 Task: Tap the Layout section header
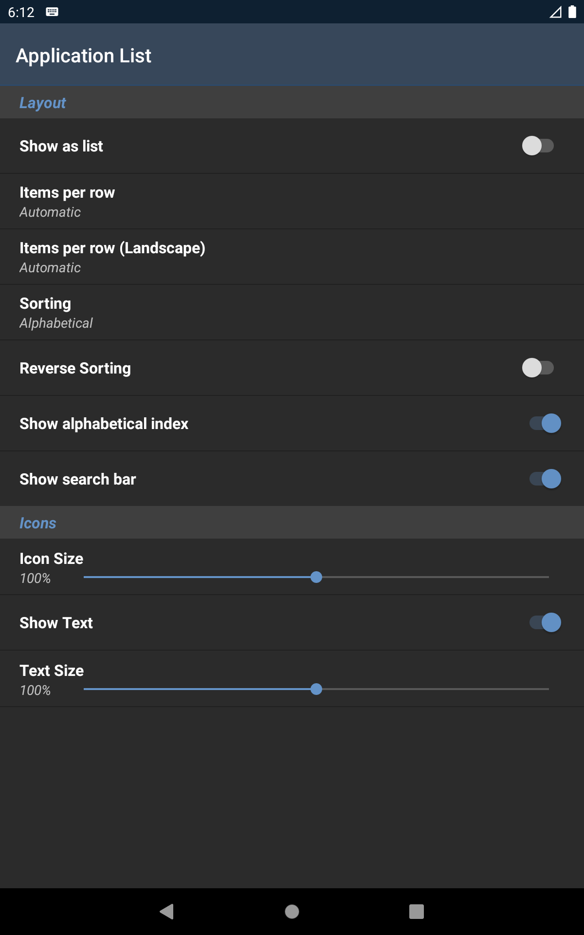pyautogui.click(x=42, y=103)
